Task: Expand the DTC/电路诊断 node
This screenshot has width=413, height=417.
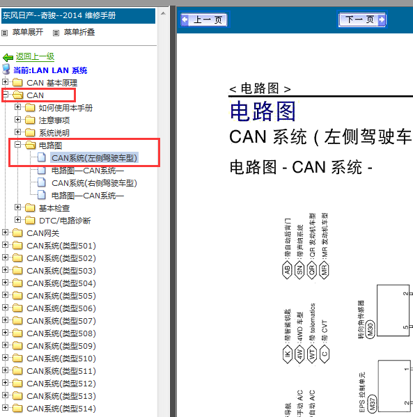Action: click(17, 220)
